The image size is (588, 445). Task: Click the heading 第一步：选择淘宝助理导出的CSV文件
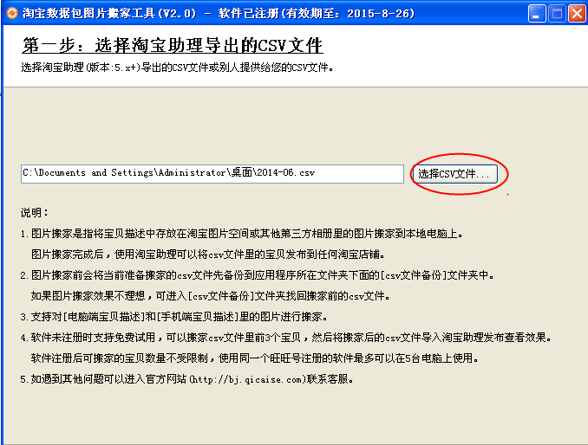click(x=173, y=46)
